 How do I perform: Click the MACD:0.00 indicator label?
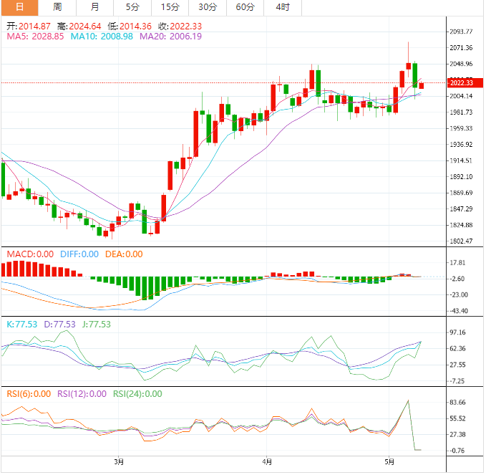click(30, 254)
